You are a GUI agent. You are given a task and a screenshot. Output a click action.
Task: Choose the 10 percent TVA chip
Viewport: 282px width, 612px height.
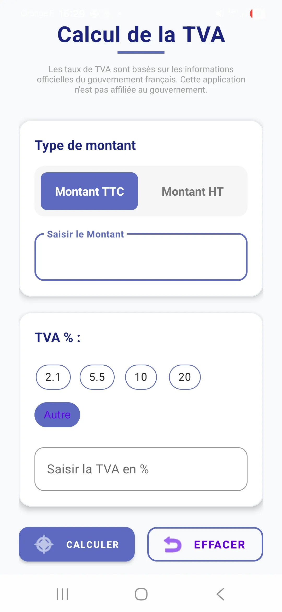tap(141, 377)
